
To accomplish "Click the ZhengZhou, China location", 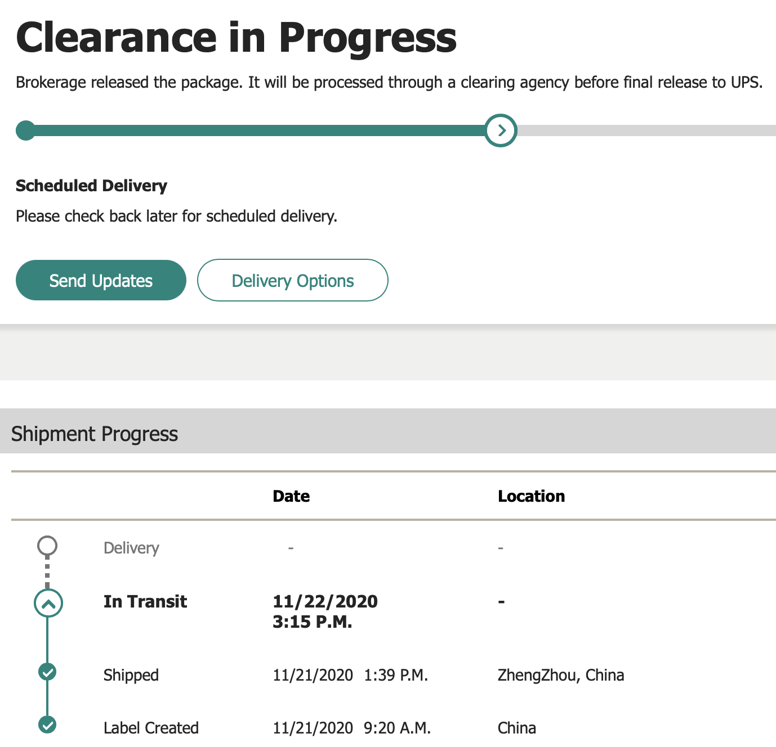I will coord(561,675).
